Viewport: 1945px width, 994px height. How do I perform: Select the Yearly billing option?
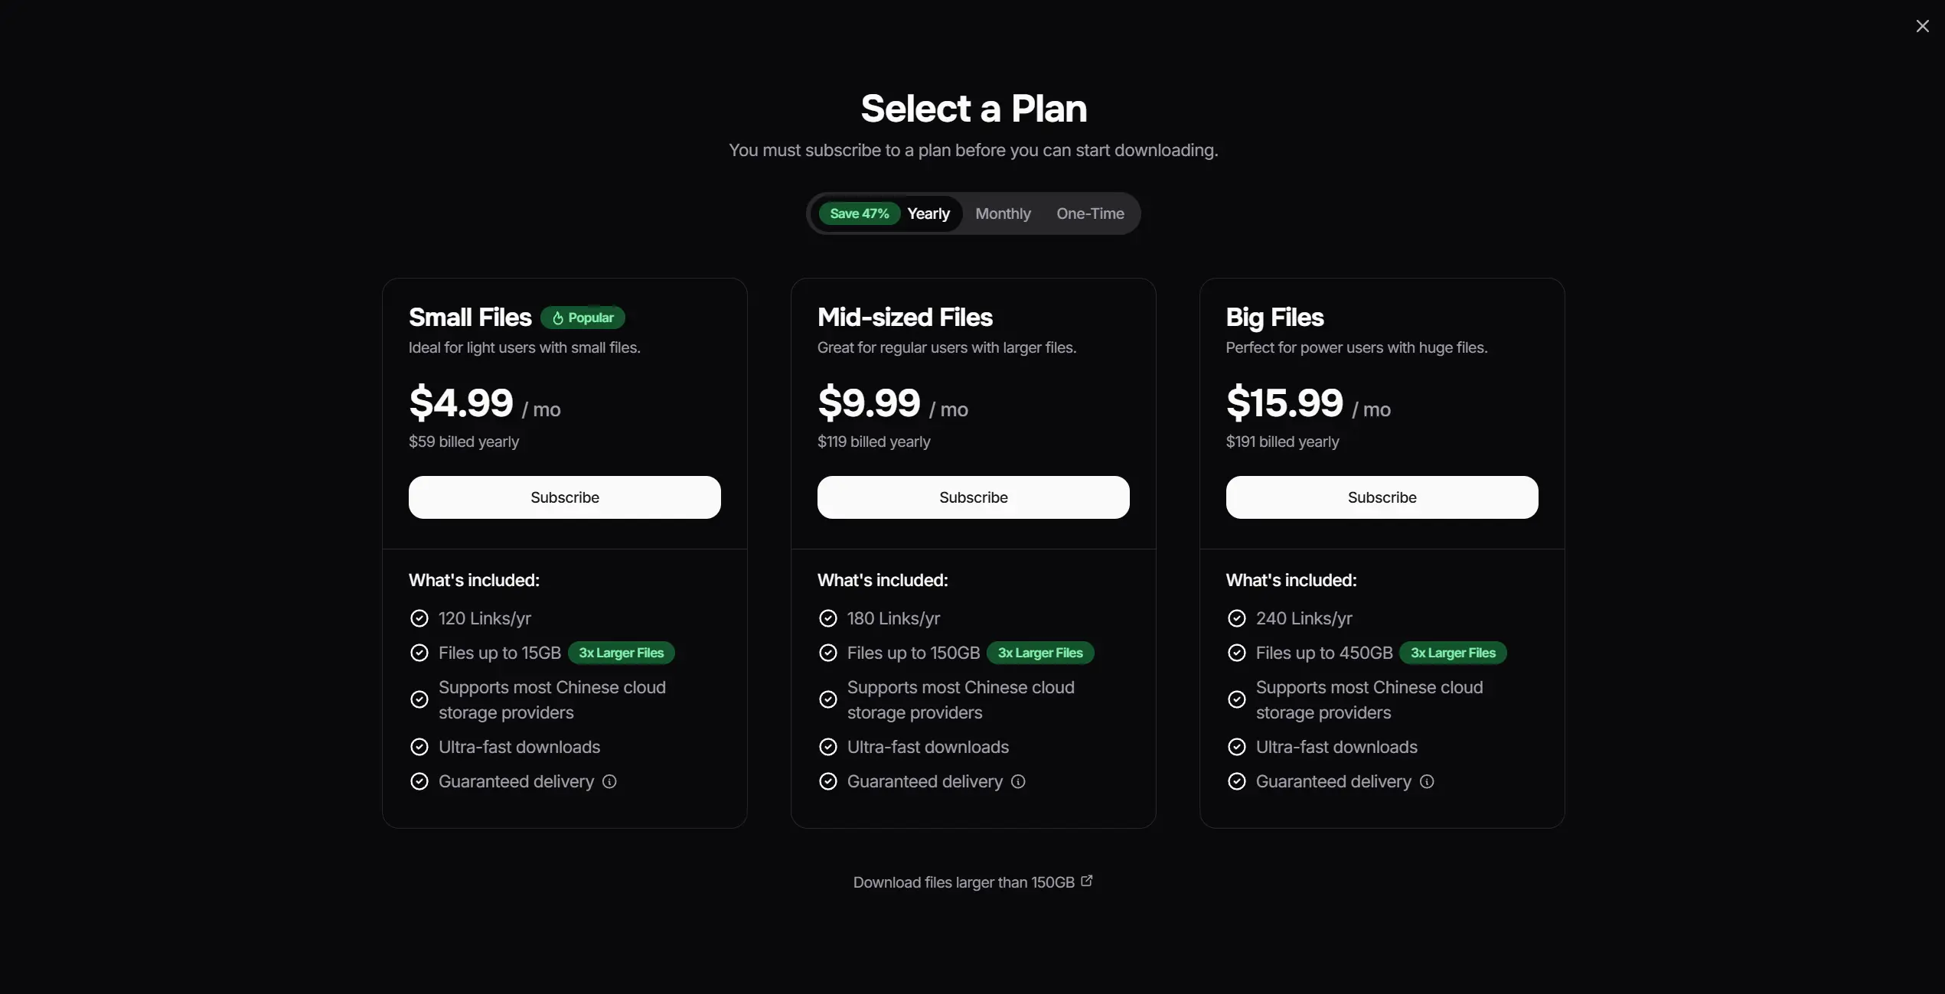[x=928, y=213]
